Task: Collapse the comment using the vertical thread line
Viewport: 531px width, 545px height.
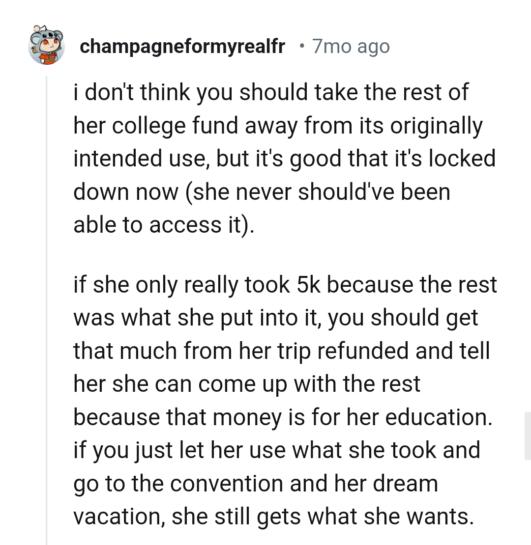Action: pyautogui.click(x=48, y=295)
